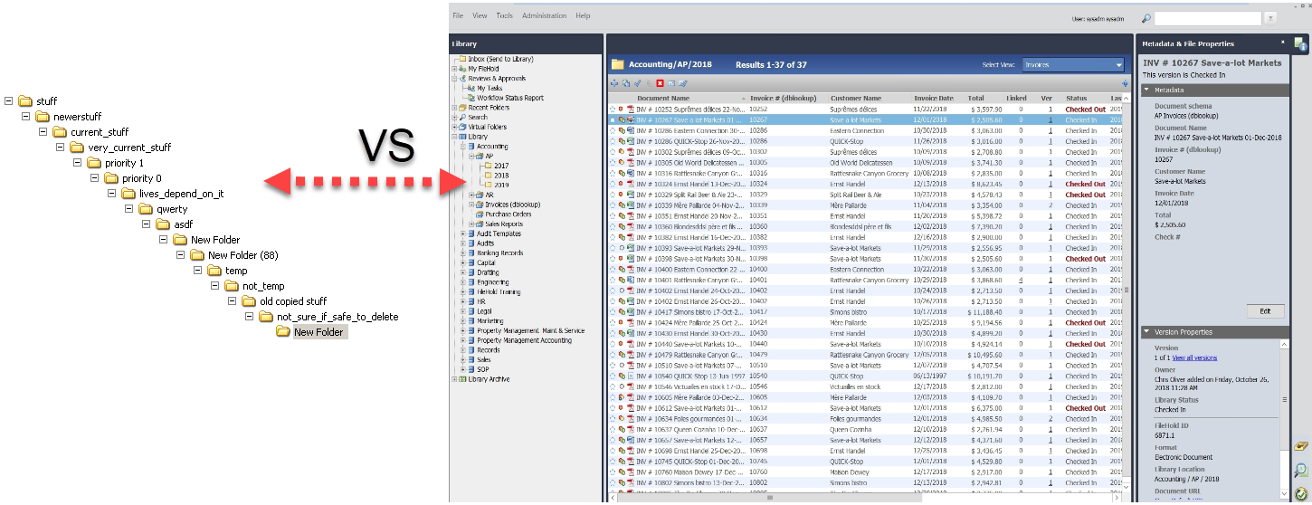Select Property Management Accounting cabinet
The height and width of the screenshot is (505, 1312).
coord(524,340)
